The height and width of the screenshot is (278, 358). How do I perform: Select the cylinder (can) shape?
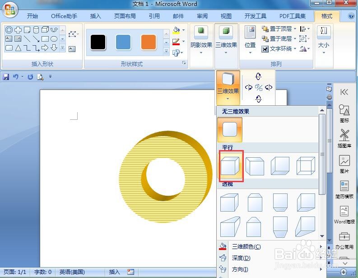coord(36,30)
